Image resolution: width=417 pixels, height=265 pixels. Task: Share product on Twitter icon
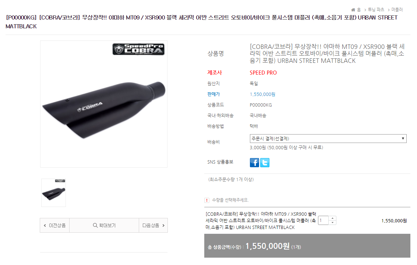[265, 162]
